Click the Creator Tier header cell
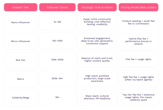Image resolution: width=163 pixels, height=110 pixels. click(21, 7)
